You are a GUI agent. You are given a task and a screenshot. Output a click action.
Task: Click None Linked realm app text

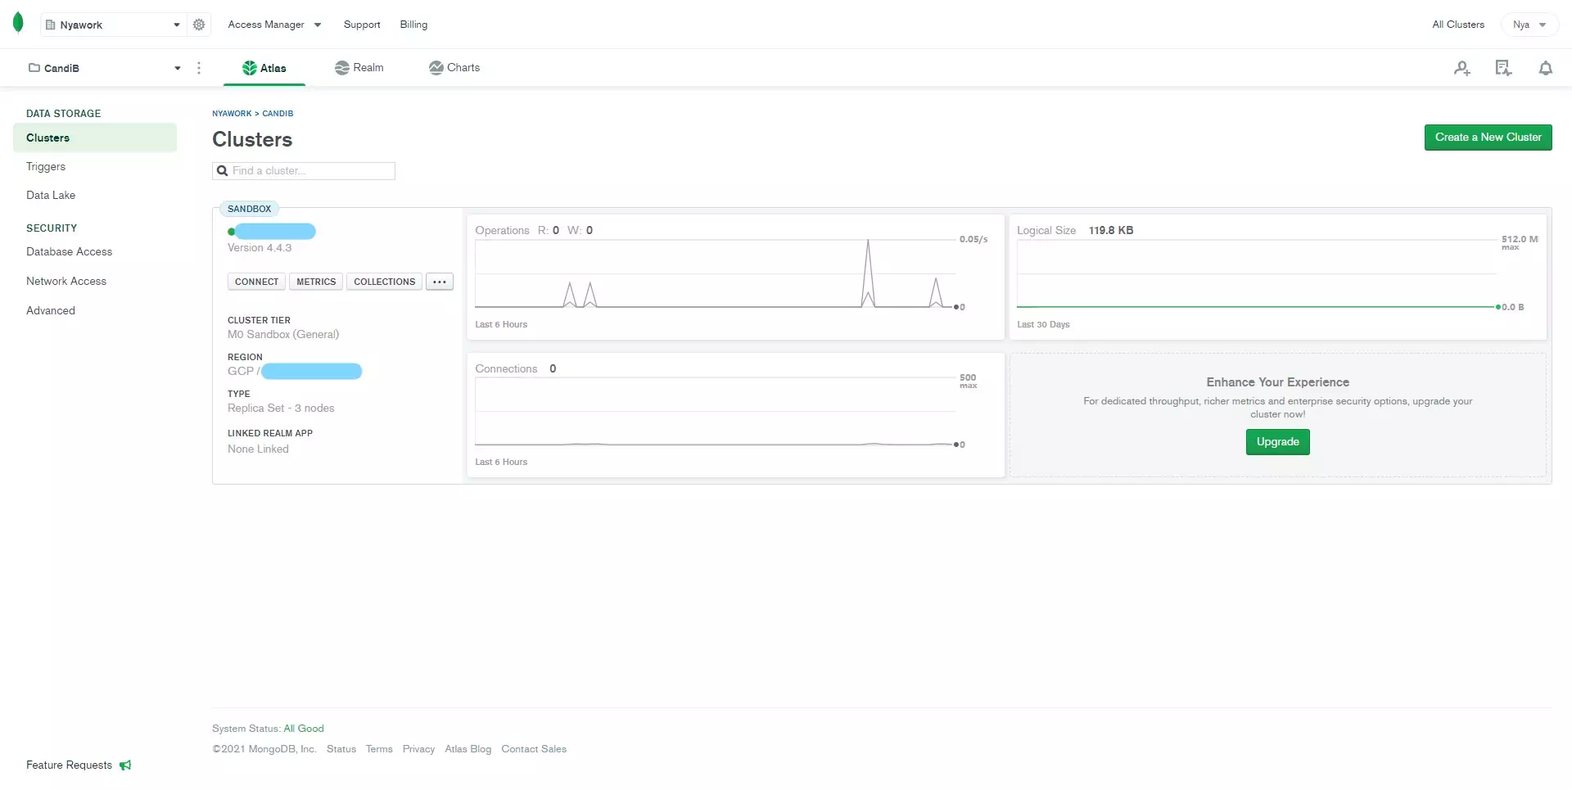click(258, 449)
